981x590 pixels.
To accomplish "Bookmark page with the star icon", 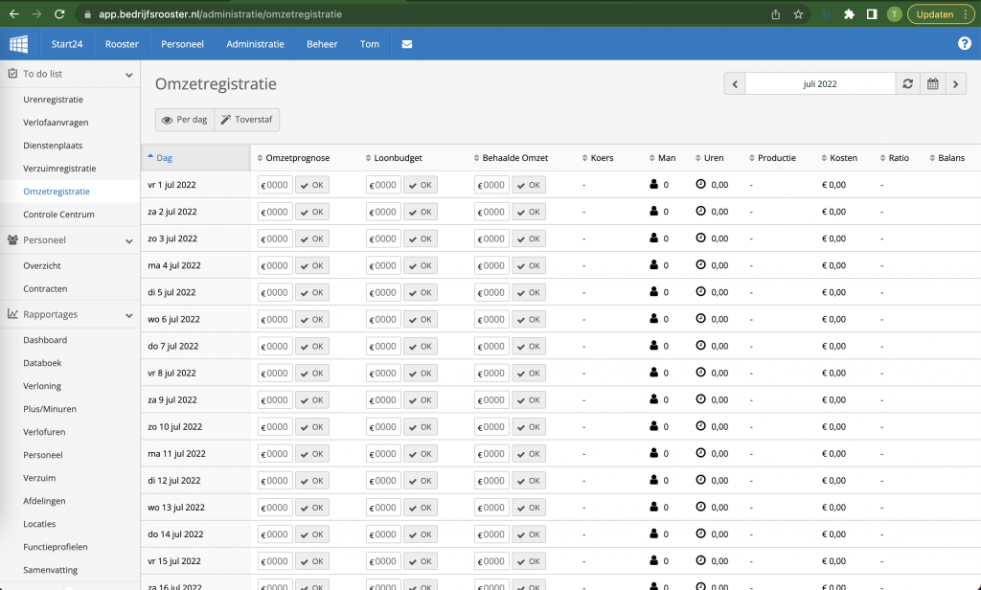I will [x=798, y=14].
